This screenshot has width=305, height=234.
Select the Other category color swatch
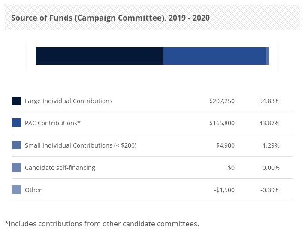click(16, 190)
